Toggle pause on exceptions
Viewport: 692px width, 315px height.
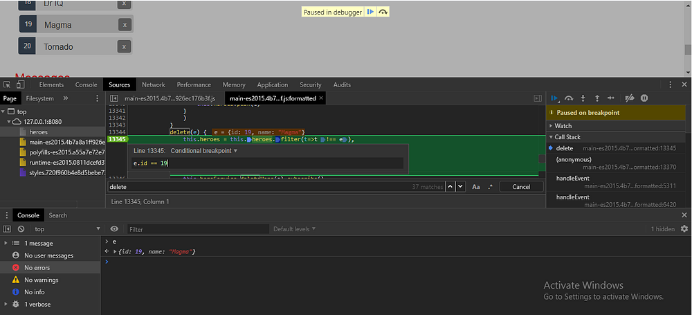pyautogui.click(x=644, y=98)
